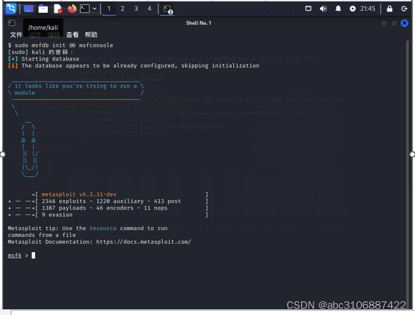Screen dimensions: 415x315
Task: Click the 21:45 clock
Action: point(368,8)
